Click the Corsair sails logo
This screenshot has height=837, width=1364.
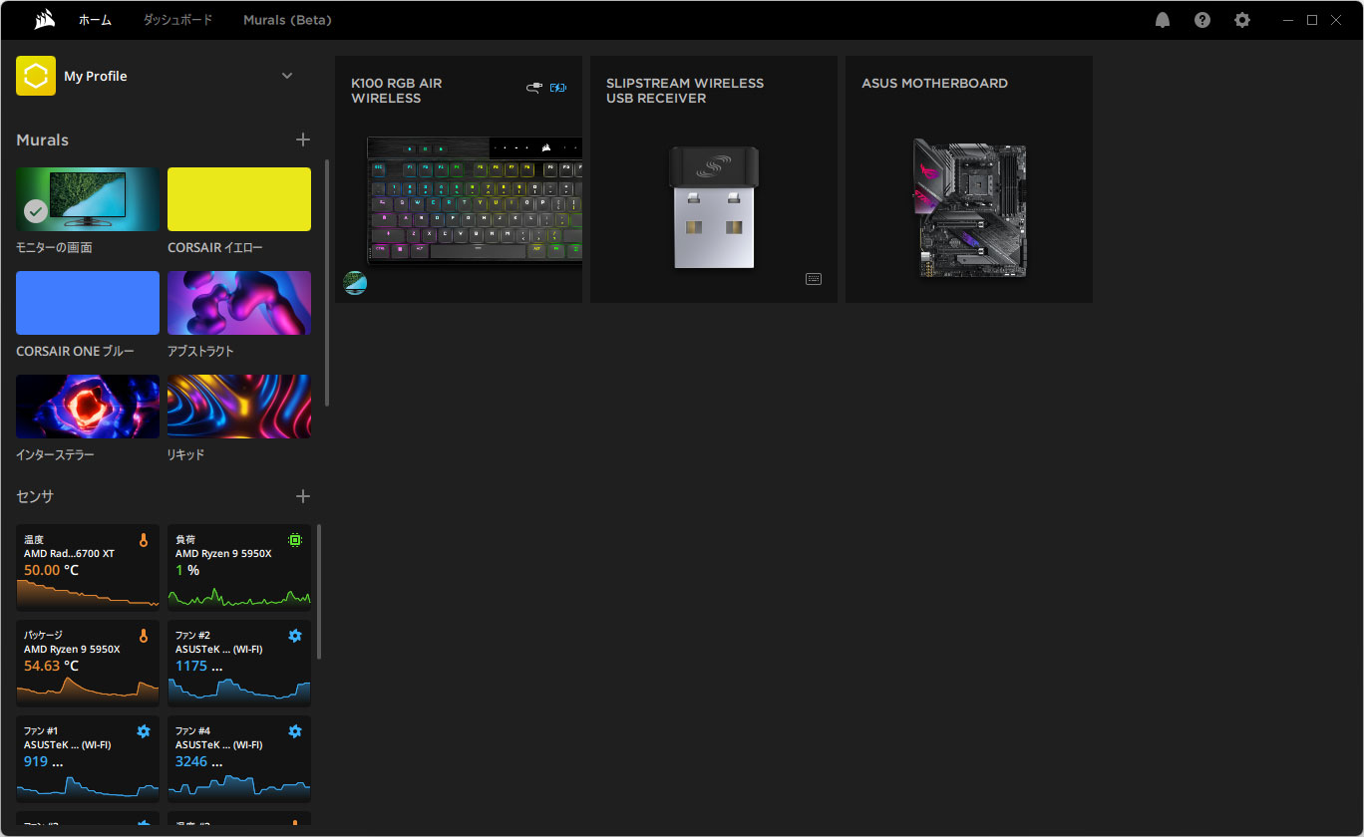click(x=44, y=20)
